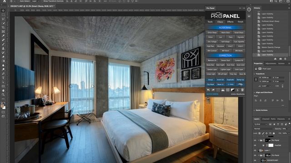Image resolution: width=291 pixels, height=163 pixels.
Task: Open the Fill value dropdown arrow
Action: [289, 133]
